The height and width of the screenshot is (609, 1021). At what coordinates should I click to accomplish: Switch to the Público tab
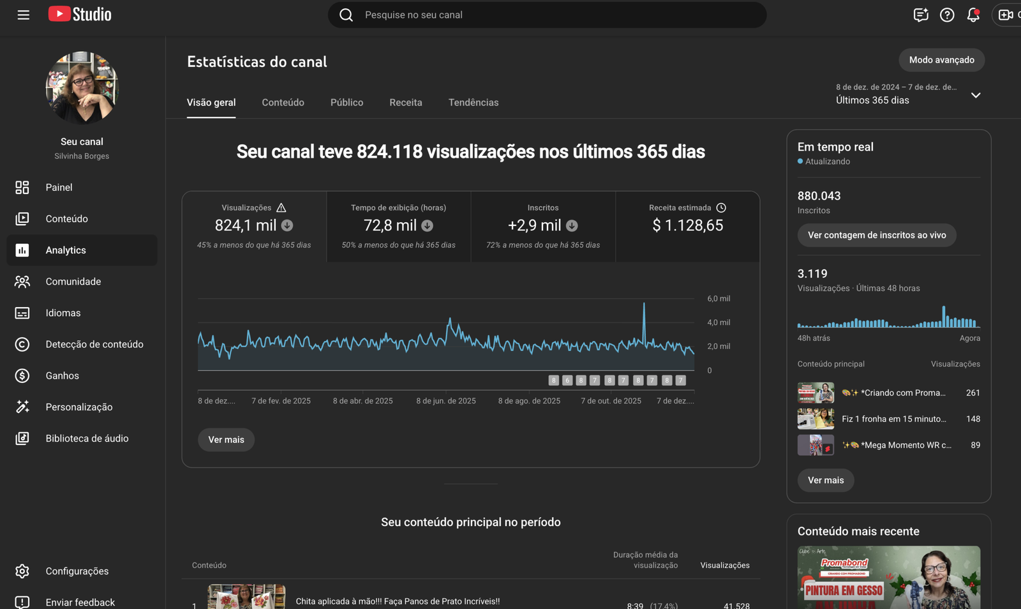click(x=347, y=102)
